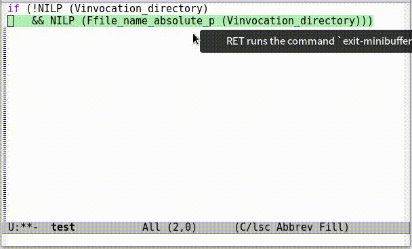Click the hollow box cursor on line two

(x=11, y=21)
